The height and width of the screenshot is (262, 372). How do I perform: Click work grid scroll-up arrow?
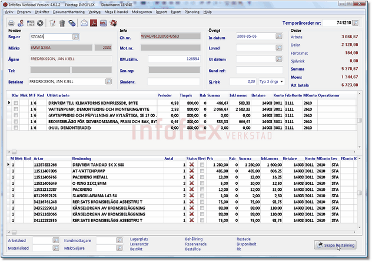click(x=360, y=94)
